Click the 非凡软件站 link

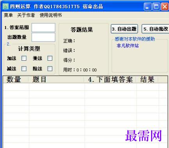[128, 46]
